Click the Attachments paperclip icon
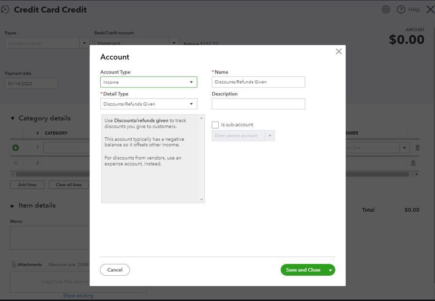This screenshot has height=301, width=435. [14, 264]
